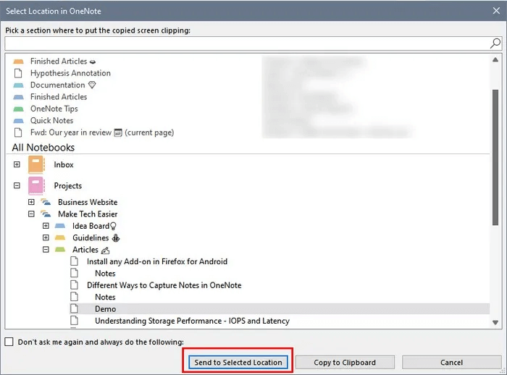
Task: Click the Fwd: Our year in review page icon
Action: [18, 132]
